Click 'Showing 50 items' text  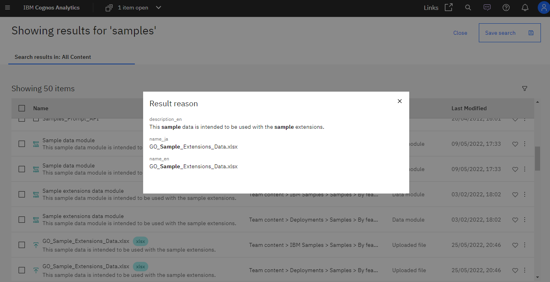coord(43,88)
